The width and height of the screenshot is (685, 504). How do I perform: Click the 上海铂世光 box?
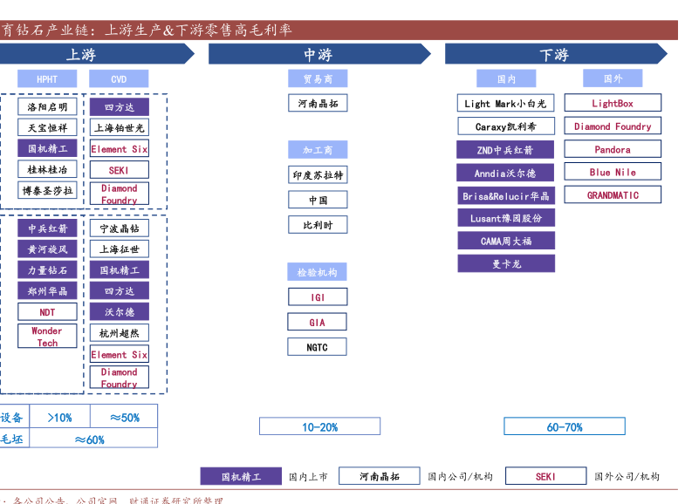point(120,128)
